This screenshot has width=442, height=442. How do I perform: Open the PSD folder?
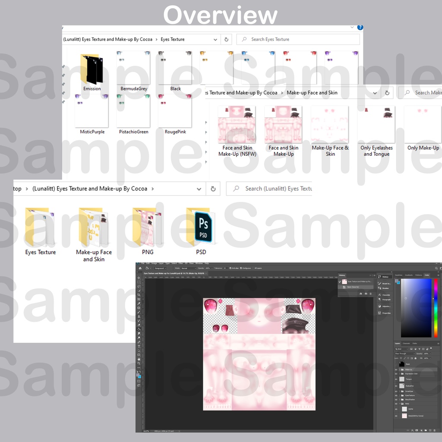(x=201, y=231)
